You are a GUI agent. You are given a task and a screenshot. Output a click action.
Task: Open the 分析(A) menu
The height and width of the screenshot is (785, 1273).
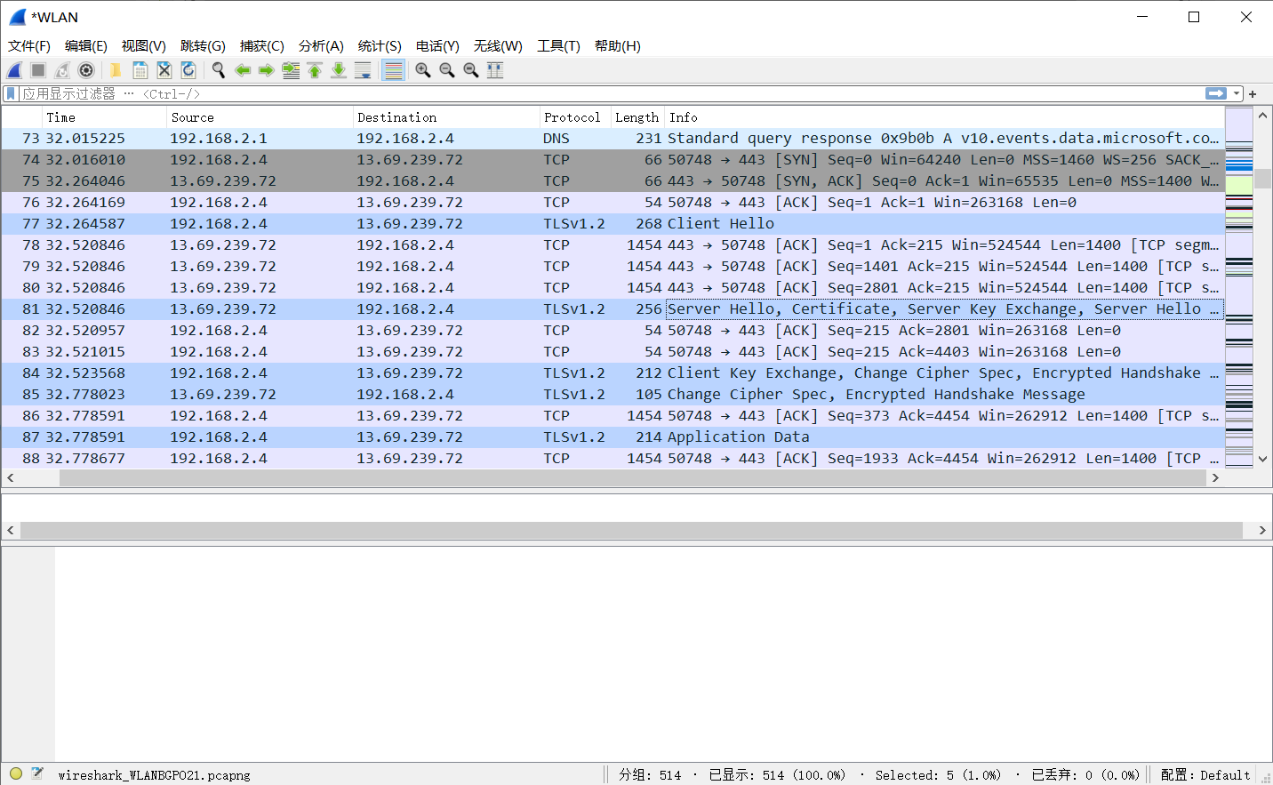coord(321,45)
